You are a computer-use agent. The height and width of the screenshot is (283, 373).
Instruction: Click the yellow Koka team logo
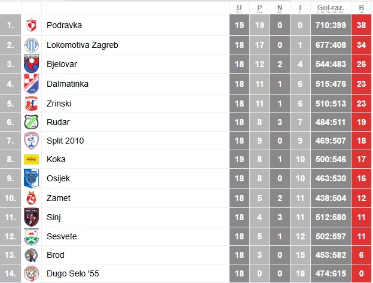[x=31, y=160]
